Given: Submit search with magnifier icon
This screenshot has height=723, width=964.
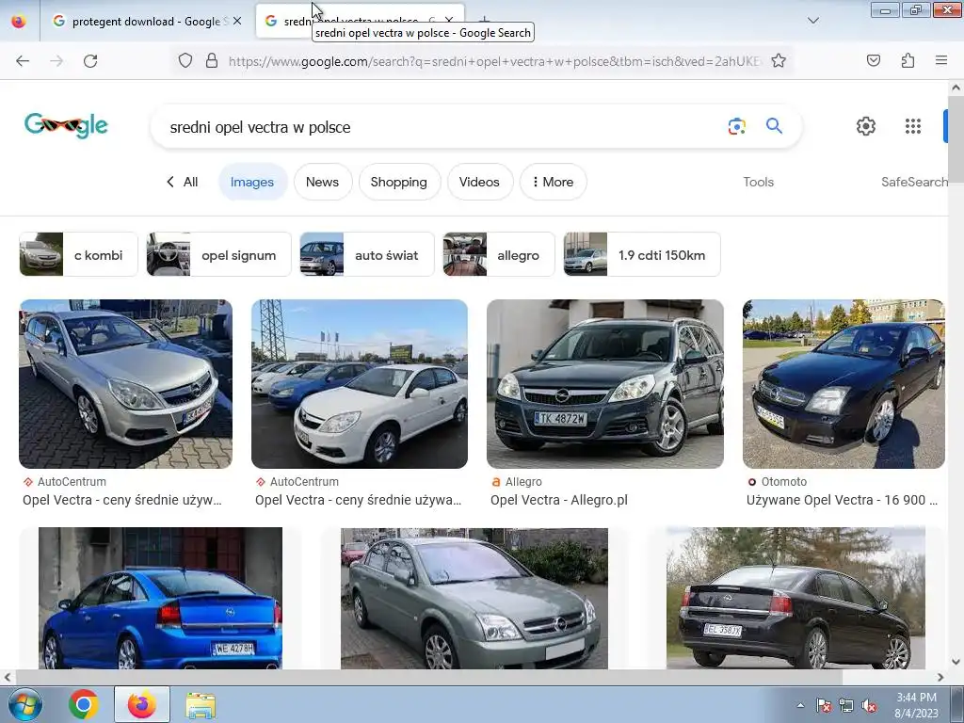Looking at the screenshot, I should [x=774, y=126].
